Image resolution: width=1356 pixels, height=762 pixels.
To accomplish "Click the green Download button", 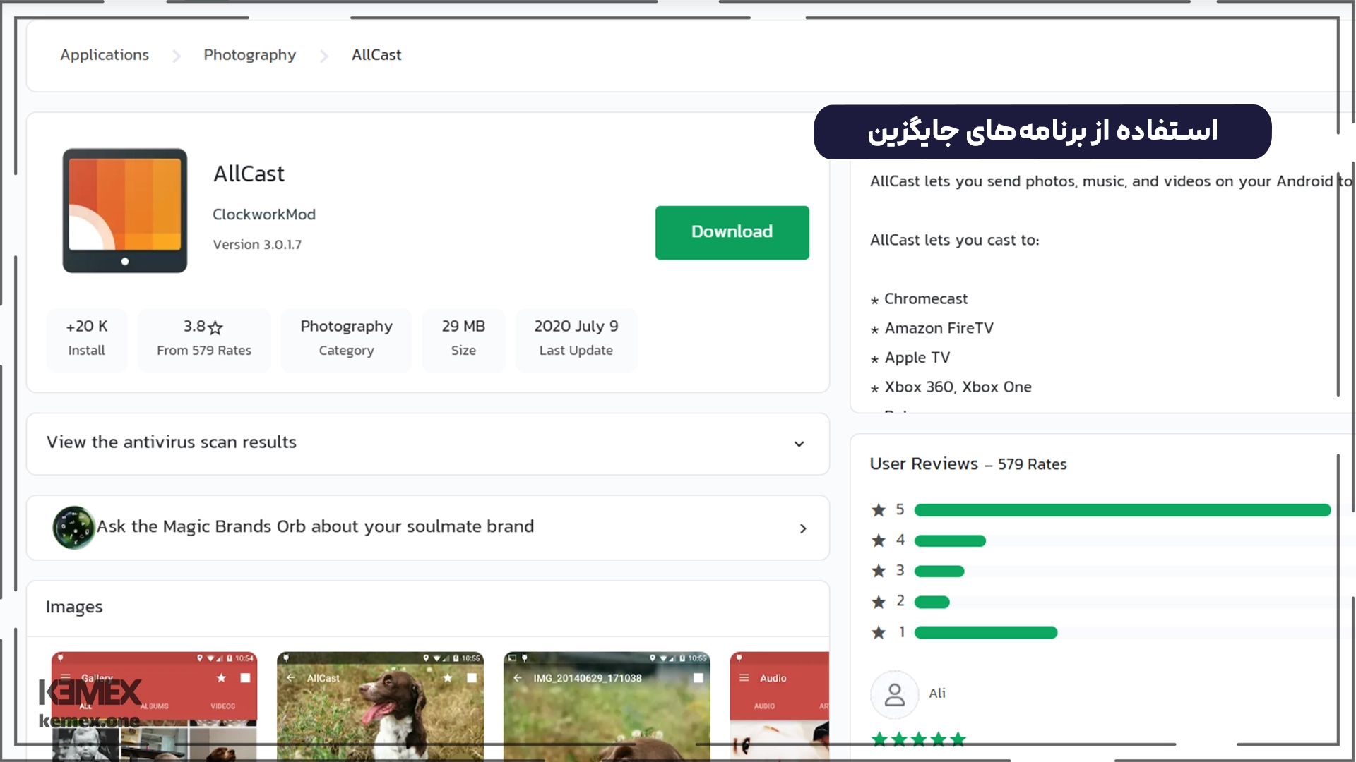I will point(732,232).
